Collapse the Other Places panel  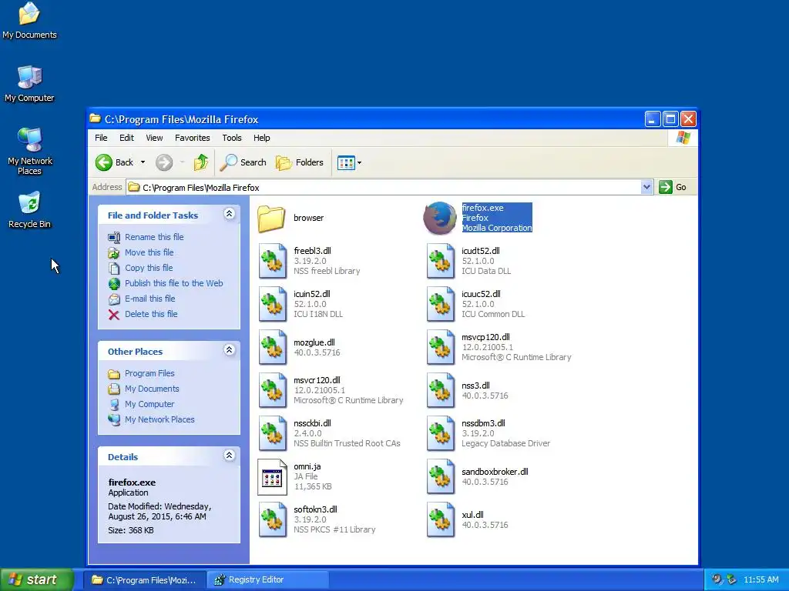229,350
